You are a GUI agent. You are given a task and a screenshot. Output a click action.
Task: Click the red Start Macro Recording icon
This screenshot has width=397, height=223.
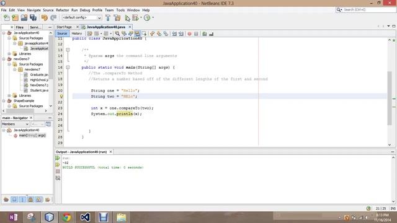pos(189,33)
